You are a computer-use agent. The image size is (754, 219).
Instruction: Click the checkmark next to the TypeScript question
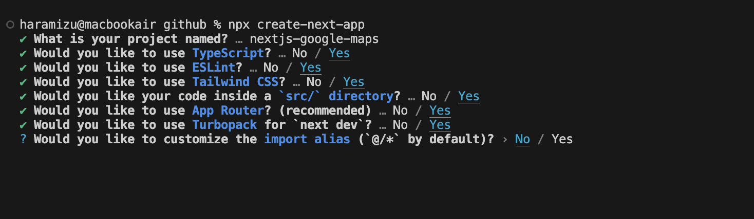coord(23,53)
